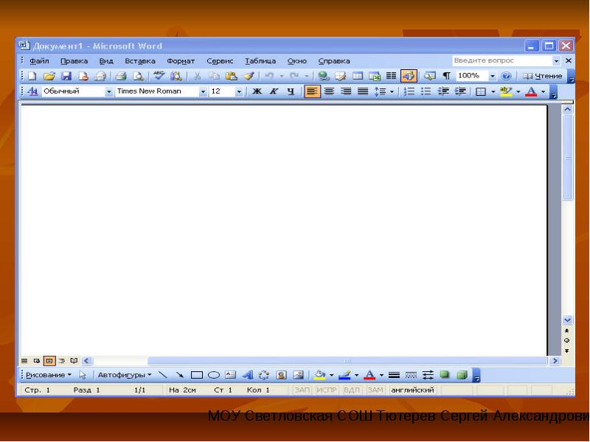
Task: Open the 100% zoom dropdown
Action: pyautogui.click(x=492, y=77)
